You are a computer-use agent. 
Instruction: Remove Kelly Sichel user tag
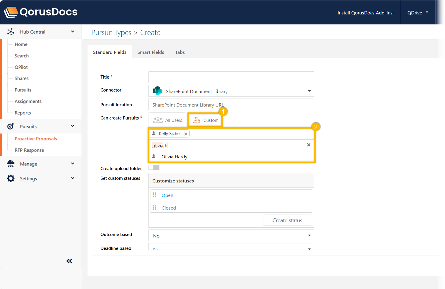pyautogui.click(x=186, y=134)
